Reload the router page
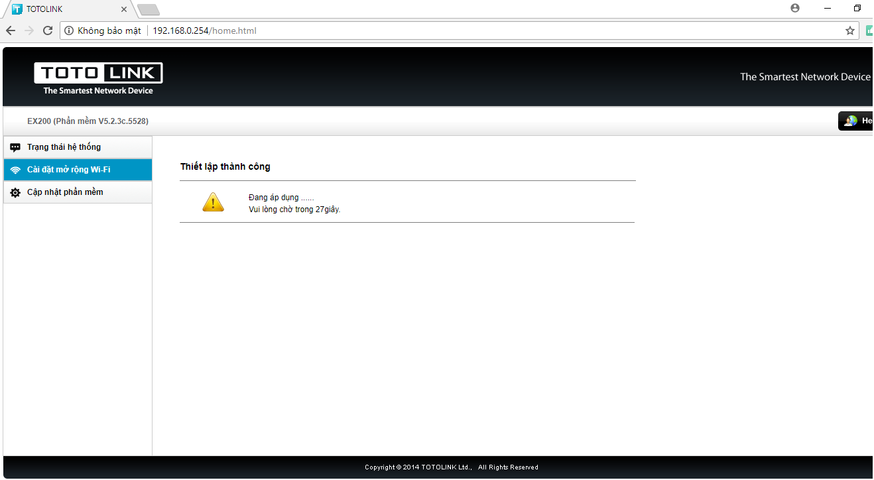This screenshot has height=480, width=874. click(48, 30)
